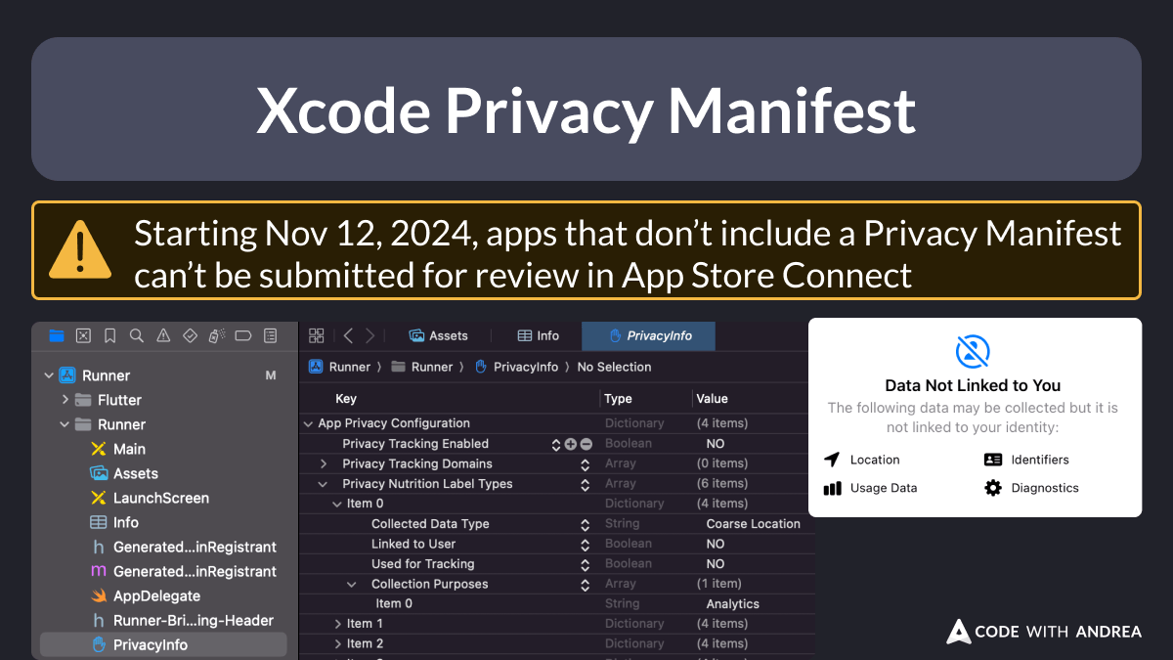Click the plus button on Privacy Tracking Enabled

569,443
